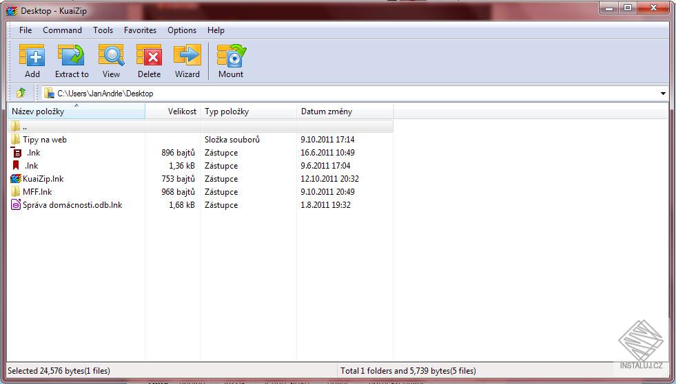Select the 'Správa domácnosti.odb.lnk' file name
676x384 pixels.
[72, 205]
